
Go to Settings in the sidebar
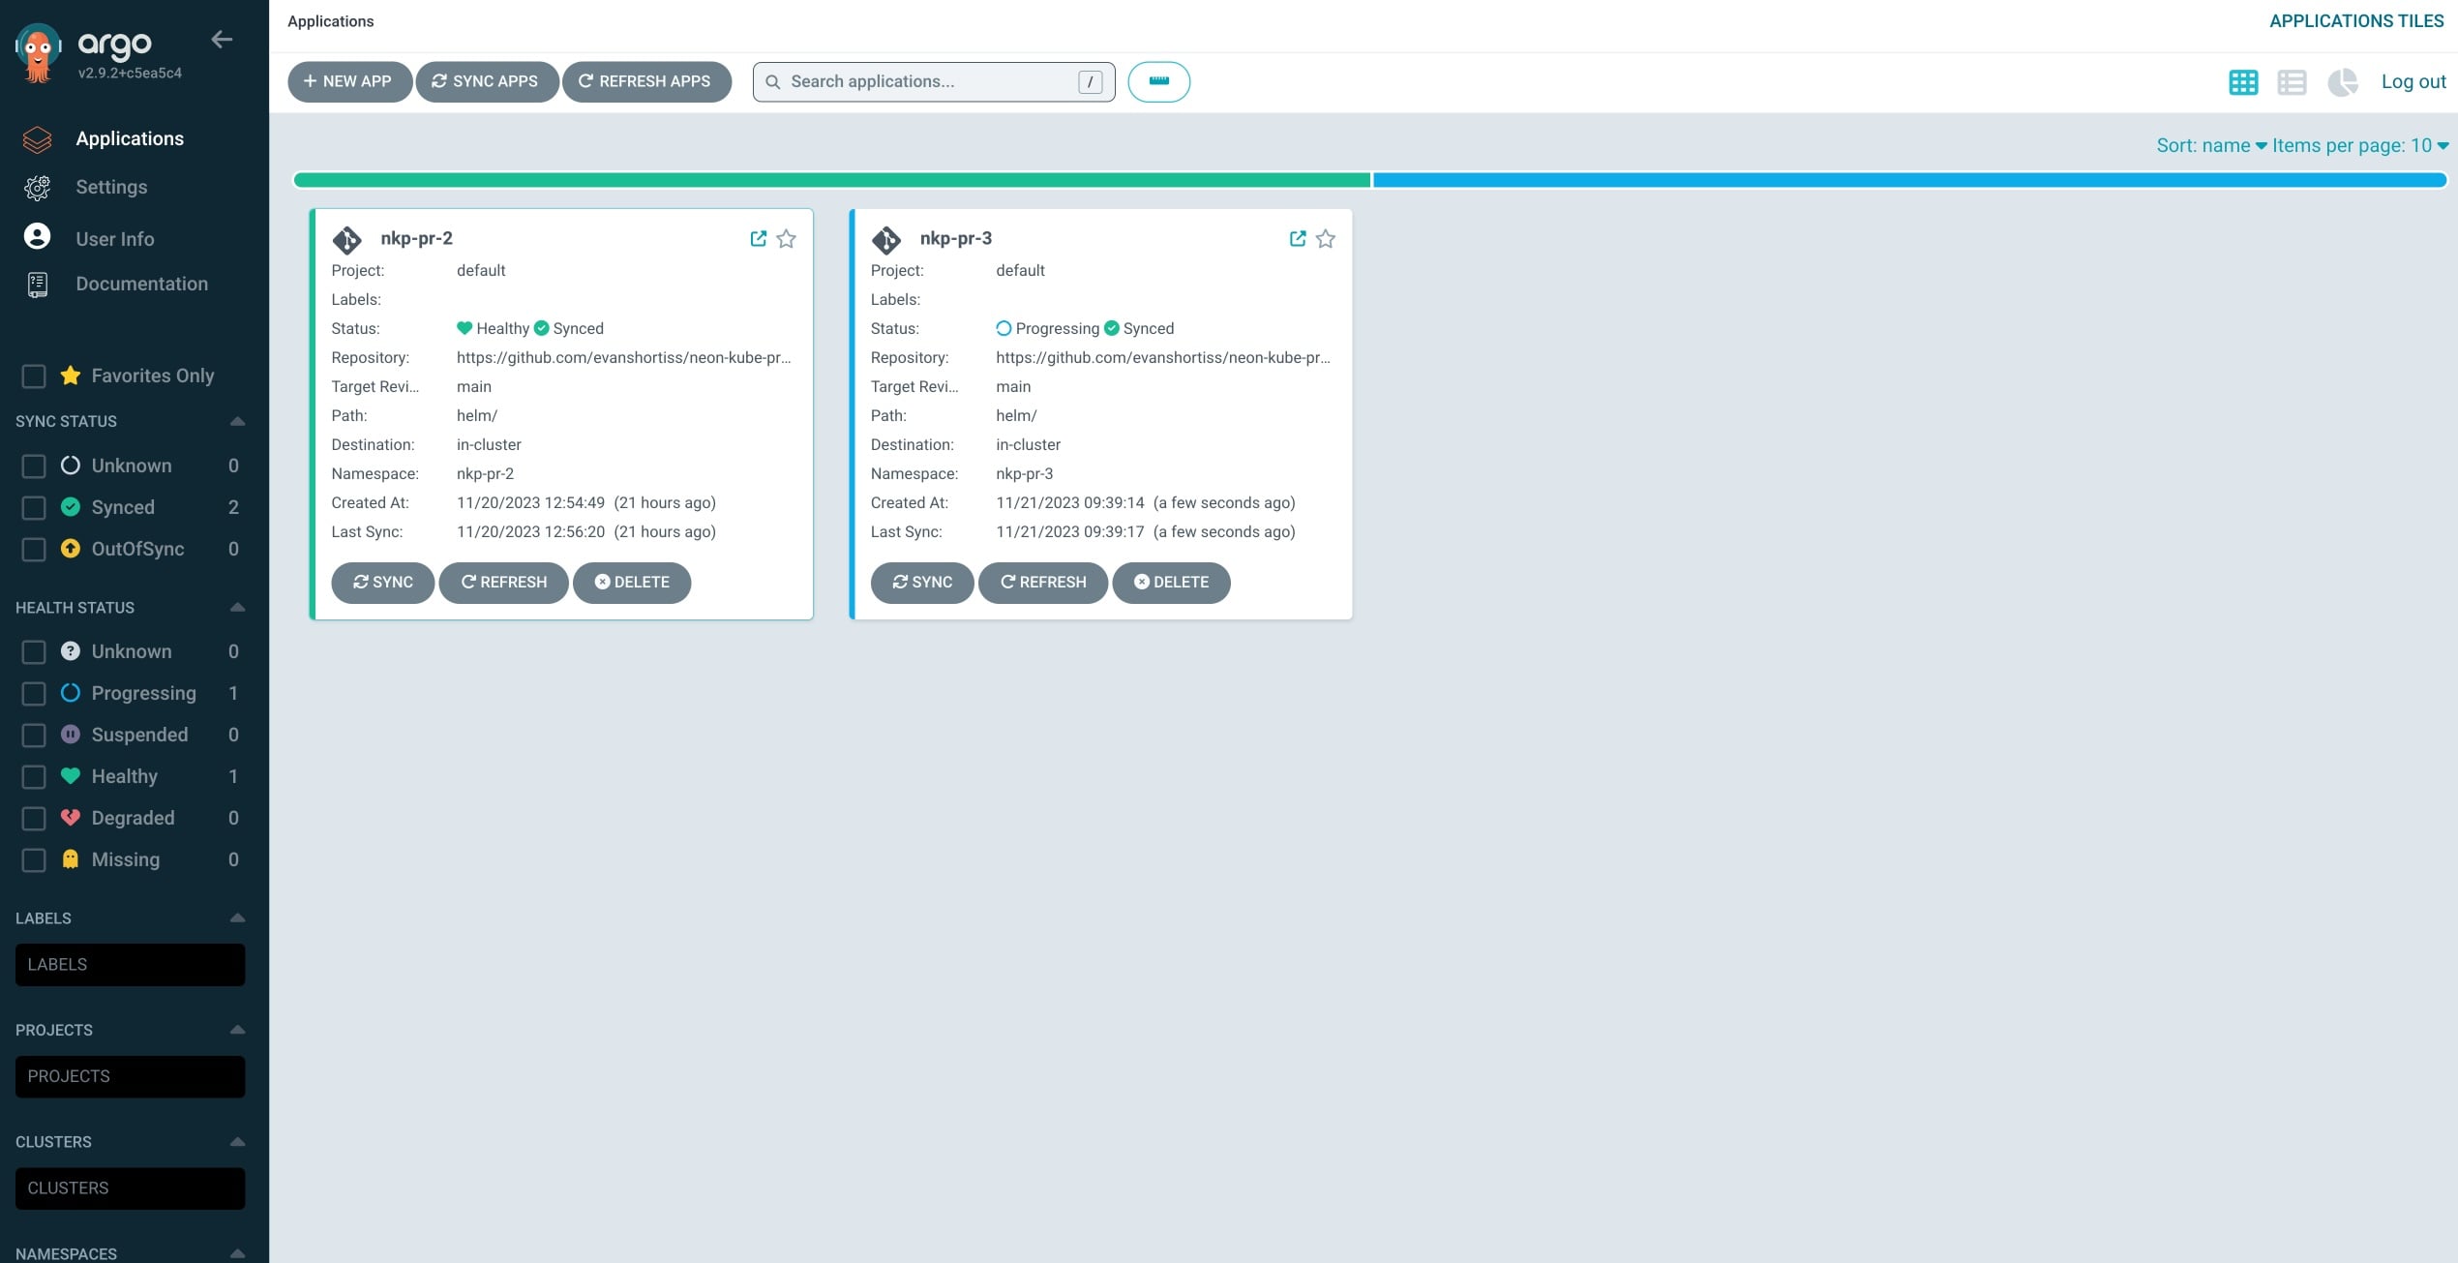111,187
